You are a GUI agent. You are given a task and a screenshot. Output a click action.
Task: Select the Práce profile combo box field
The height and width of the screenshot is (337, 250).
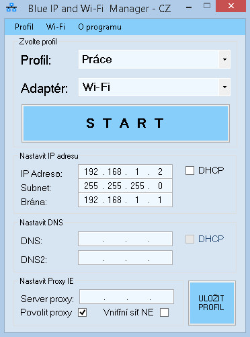155,59
